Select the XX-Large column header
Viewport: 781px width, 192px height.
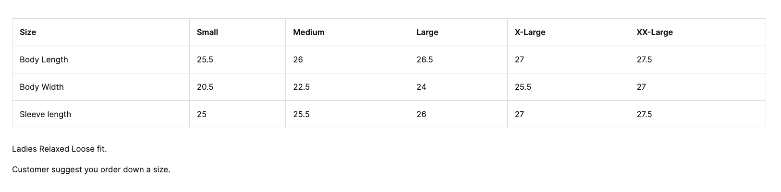tap(654, 32)
